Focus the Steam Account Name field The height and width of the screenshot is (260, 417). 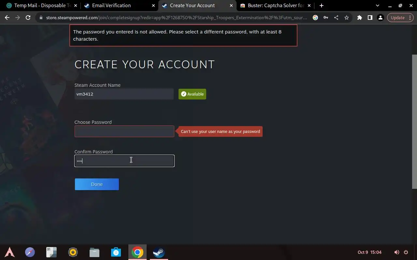pos(124,94)
